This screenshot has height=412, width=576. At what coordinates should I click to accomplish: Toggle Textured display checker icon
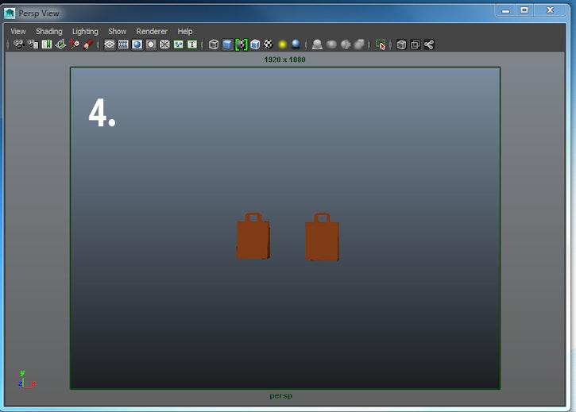pyautogui.click(x=269, y=44)
